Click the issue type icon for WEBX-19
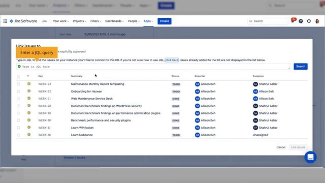Viewport: 325px width, 183px height. tap(29, 113)
